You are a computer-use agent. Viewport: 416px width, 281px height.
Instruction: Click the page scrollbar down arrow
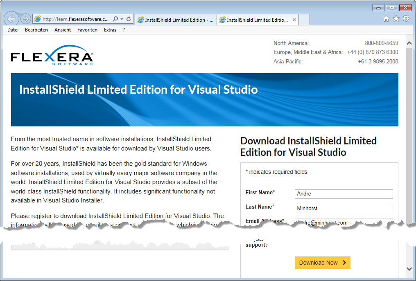click(x=409, y=269)
